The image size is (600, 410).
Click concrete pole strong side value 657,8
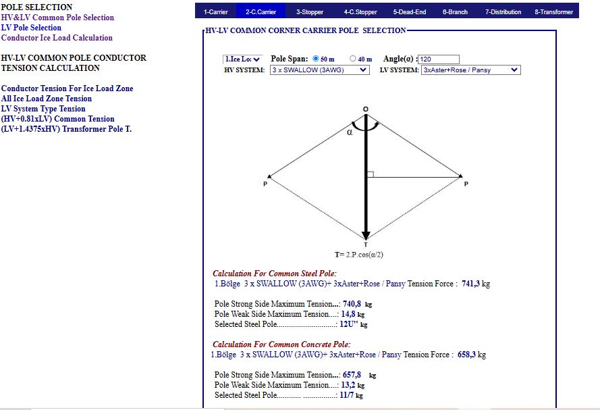pyautogui.click(x=352, y=375)
